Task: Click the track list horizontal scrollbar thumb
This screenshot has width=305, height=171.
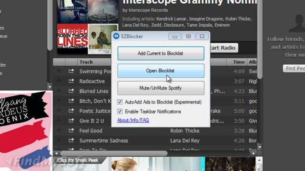Action: tap(114, 153)
